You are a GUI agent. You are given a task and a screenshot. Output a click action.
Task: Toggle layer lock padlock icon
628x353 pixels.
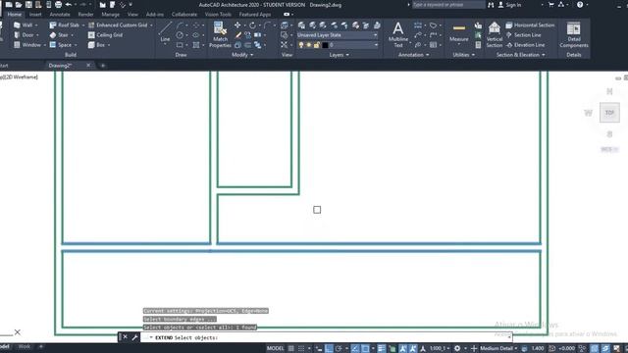pyautogui.click(x=317, y=45)
